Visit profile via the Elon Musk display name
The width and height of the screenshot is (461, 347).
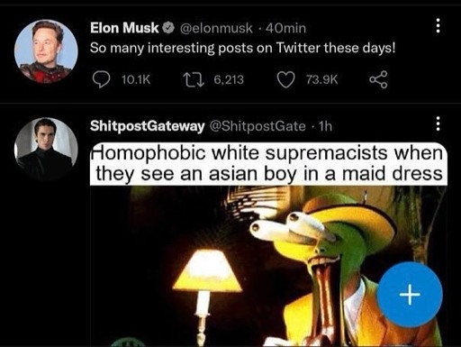124,28
